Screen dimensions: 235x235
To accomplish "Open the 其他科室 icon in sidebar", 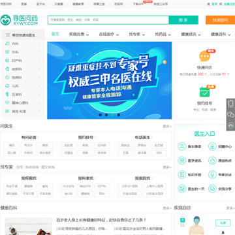I will [7, 111].
